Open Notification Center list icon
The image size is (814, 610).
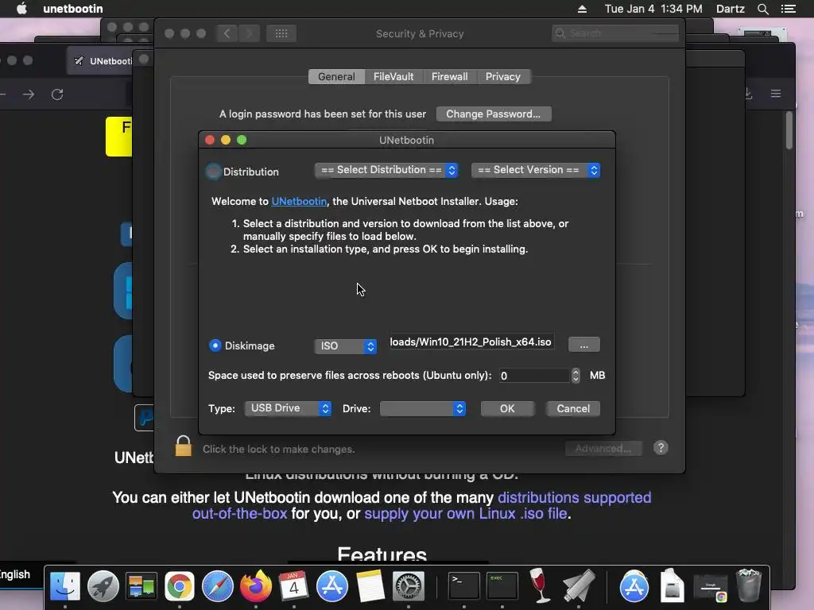pyautogui.click(x=788, y=9)
